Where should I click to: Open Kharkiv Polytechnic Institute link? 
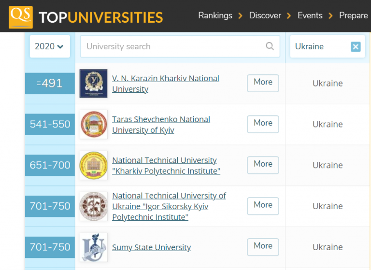point(166,165)
